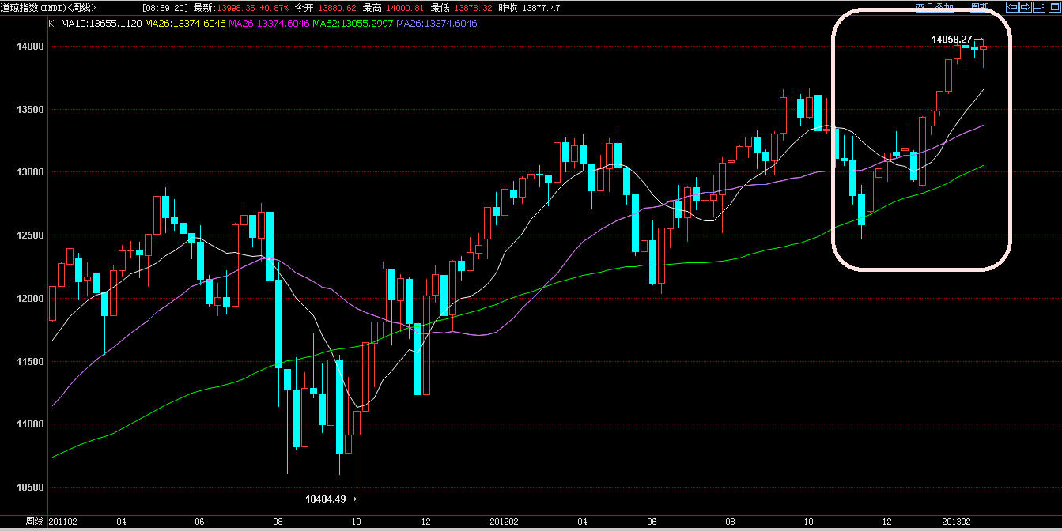1062x531 pixels.
Task: Select the 今开 value 13880.62
Action: (336, 8)
